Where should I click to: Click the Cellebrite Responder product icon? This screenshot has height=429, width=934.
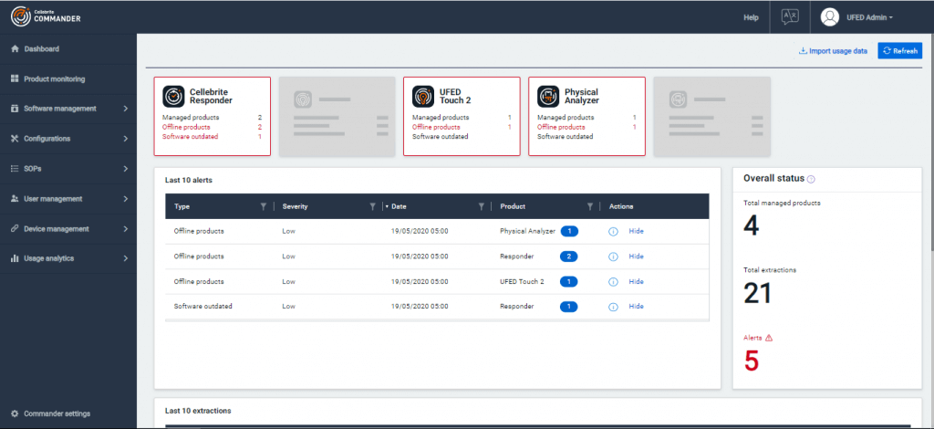coord(173,96)
